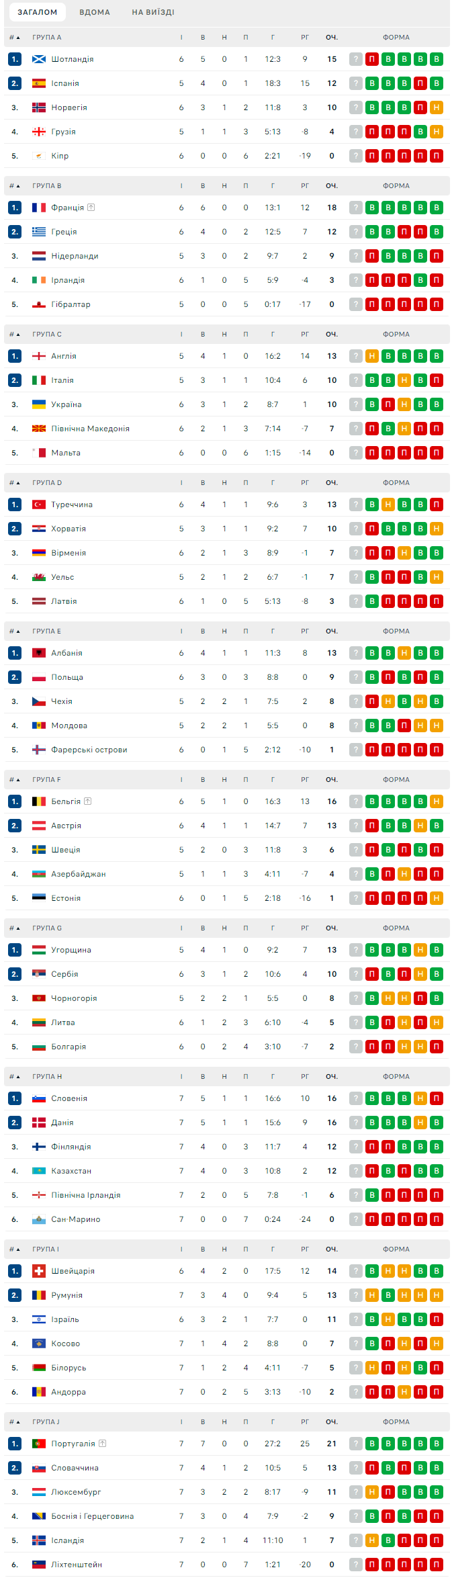
Task: Click the info icon beside Франція
Action: click(x=91, y=208)
